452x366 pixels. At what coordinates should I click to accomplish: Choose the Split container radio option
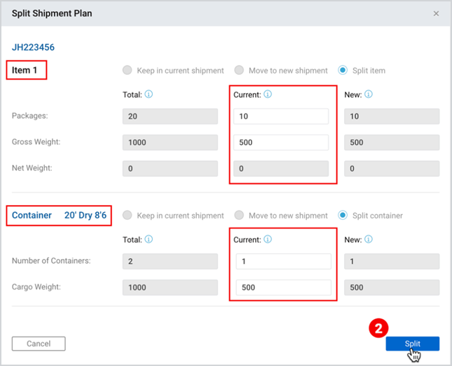pos(343,216)
